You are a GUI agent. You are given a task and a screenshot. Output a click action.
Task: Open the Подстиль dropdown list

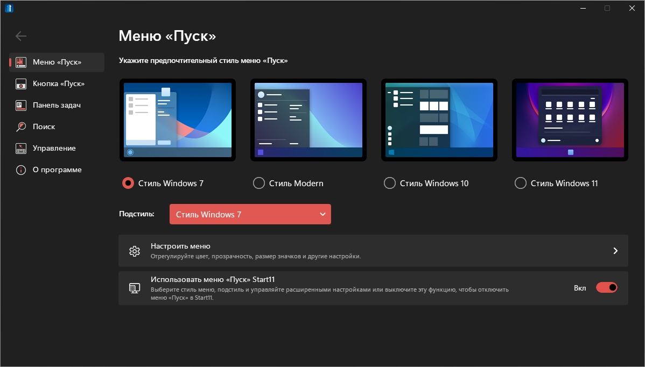250,214
